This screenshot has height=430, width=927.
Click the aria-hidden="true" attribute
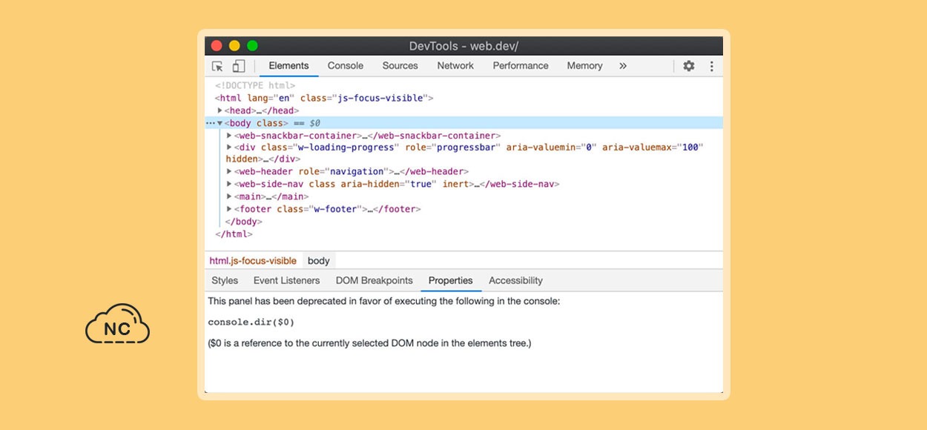[389, 185]
